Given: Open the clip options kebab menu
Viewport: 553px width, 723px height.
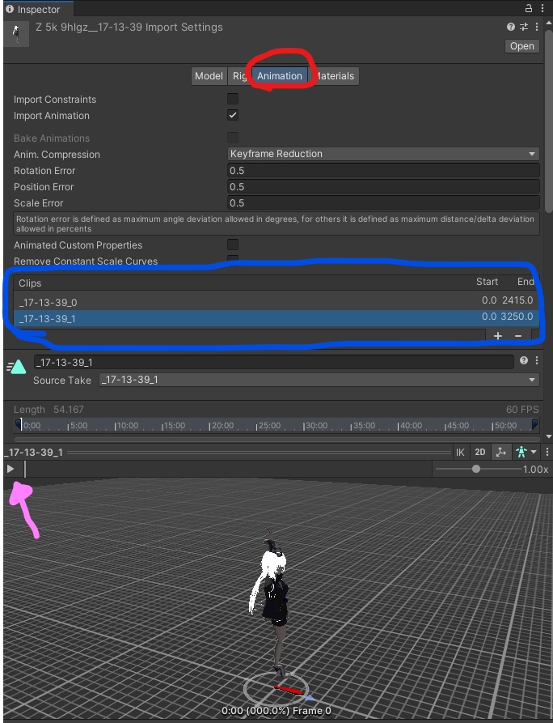Looking at the screenshot, I should point(537,360).
